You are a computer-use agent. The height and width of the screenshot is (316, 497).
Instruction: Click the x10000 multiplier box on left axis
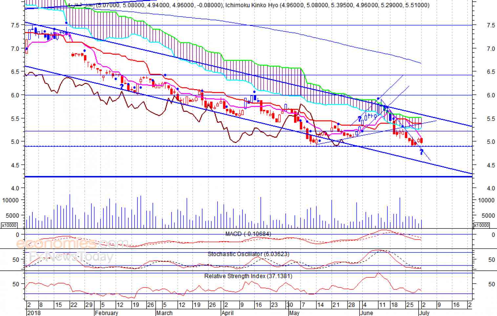[x=9, y=225]
